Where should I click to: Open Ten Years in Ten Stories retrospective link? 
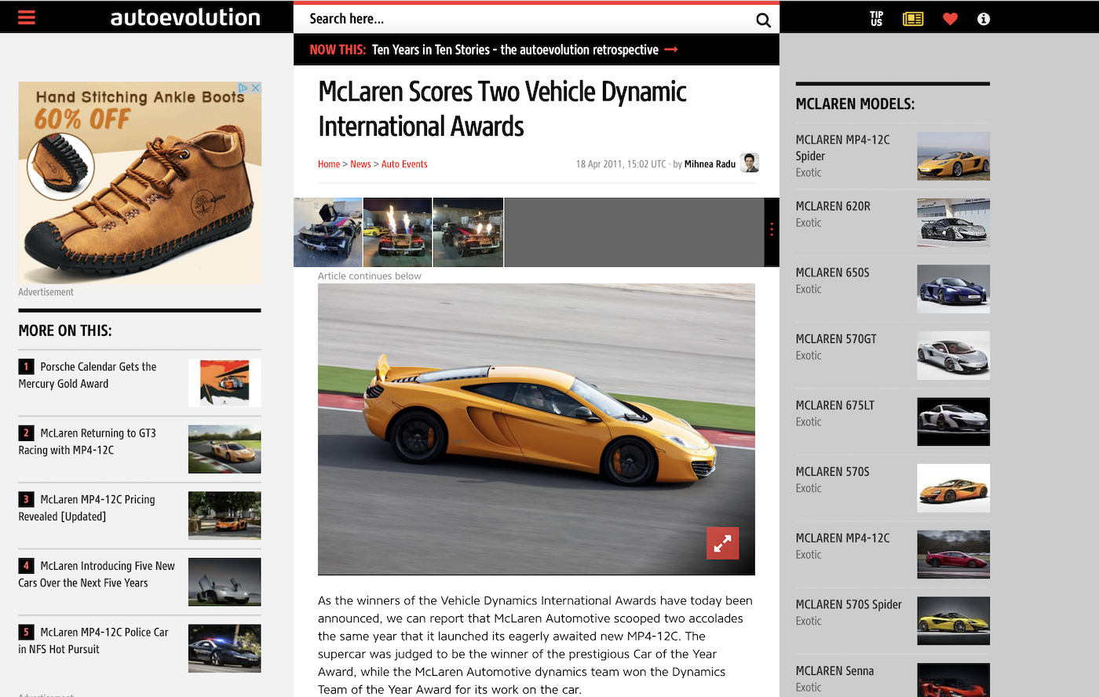[515, 49]
